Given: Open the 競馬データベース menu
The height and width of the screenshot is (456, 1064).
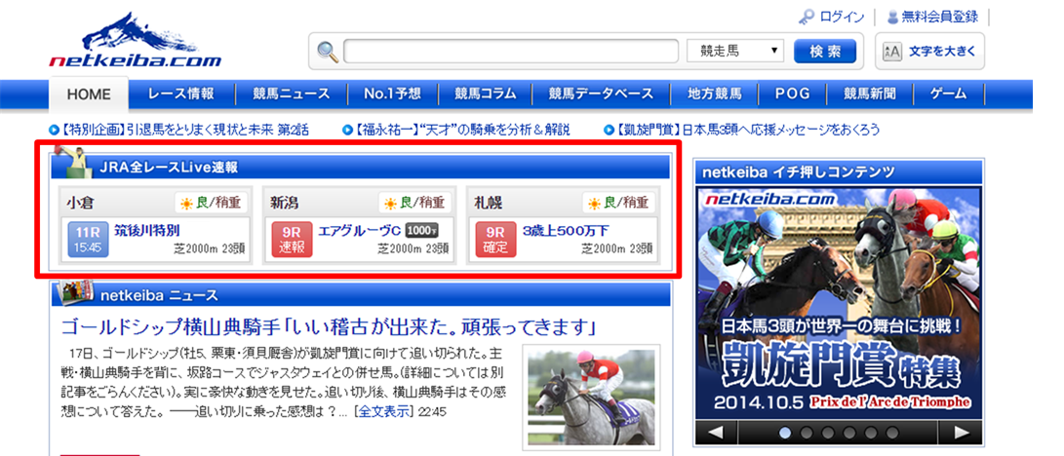Looking at the screenshot, I should click(601, 94).
